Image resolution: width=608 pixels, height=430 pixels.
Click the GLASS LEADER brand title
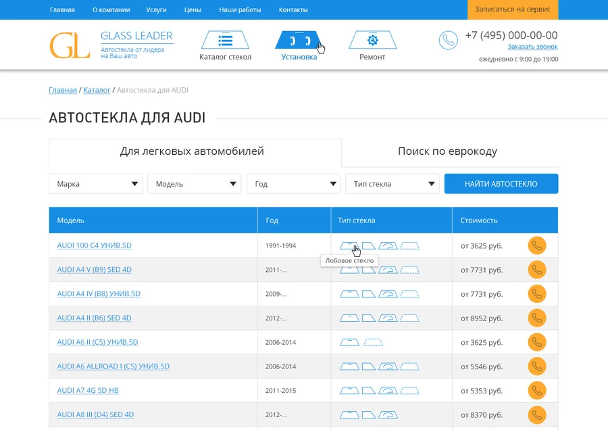click(136, 36)
